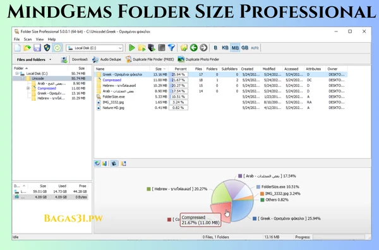
Task: Expand the Compressed tree node
Action: pyautogui.click(x=28, y=88)
